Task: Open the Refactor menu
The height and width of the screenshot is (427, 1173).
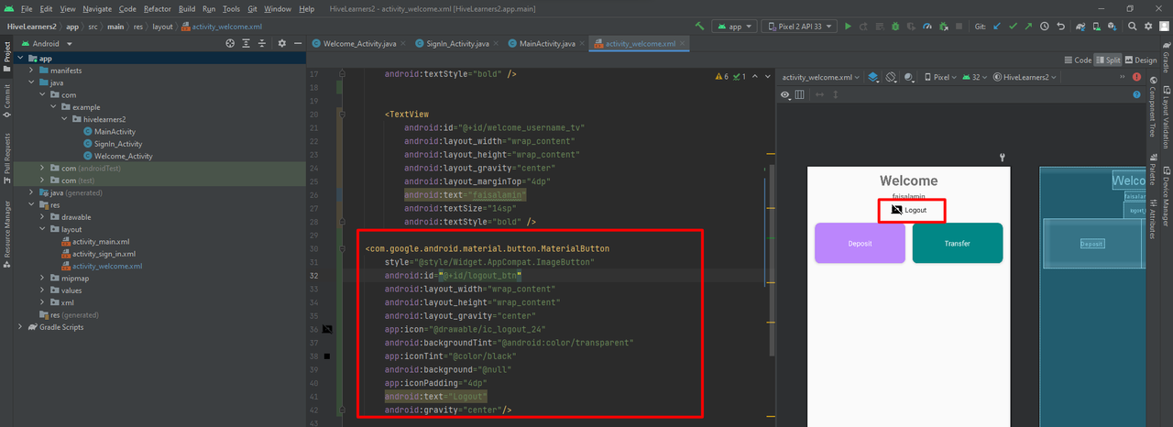Action: pos(157,8)
